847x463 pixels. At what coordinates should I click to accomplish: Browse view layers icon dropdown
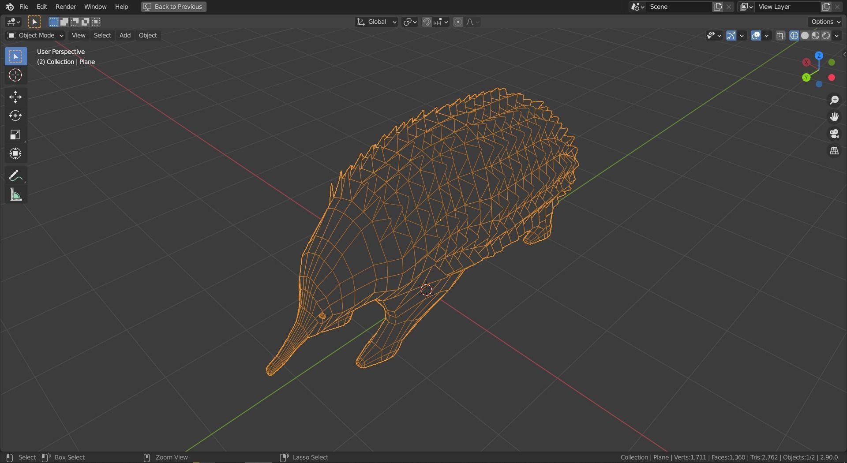(x=746, y=7)
